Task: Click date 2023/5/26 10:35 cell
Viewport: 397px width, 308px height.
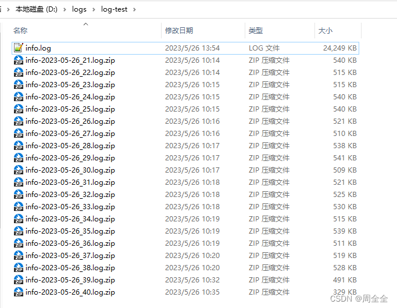Action: click(192, 292)
